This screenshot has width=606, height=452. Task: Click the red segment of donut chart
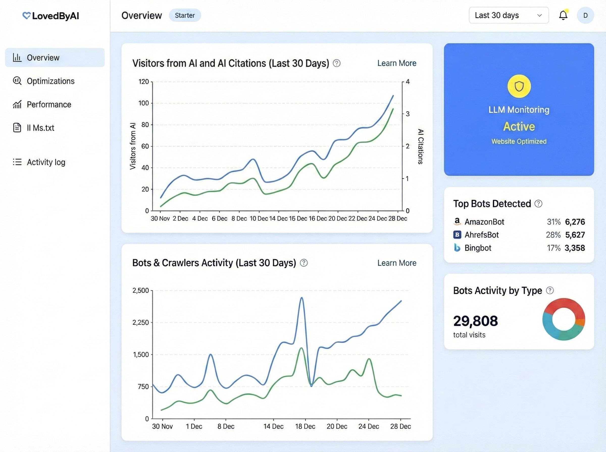click(564, 303)
